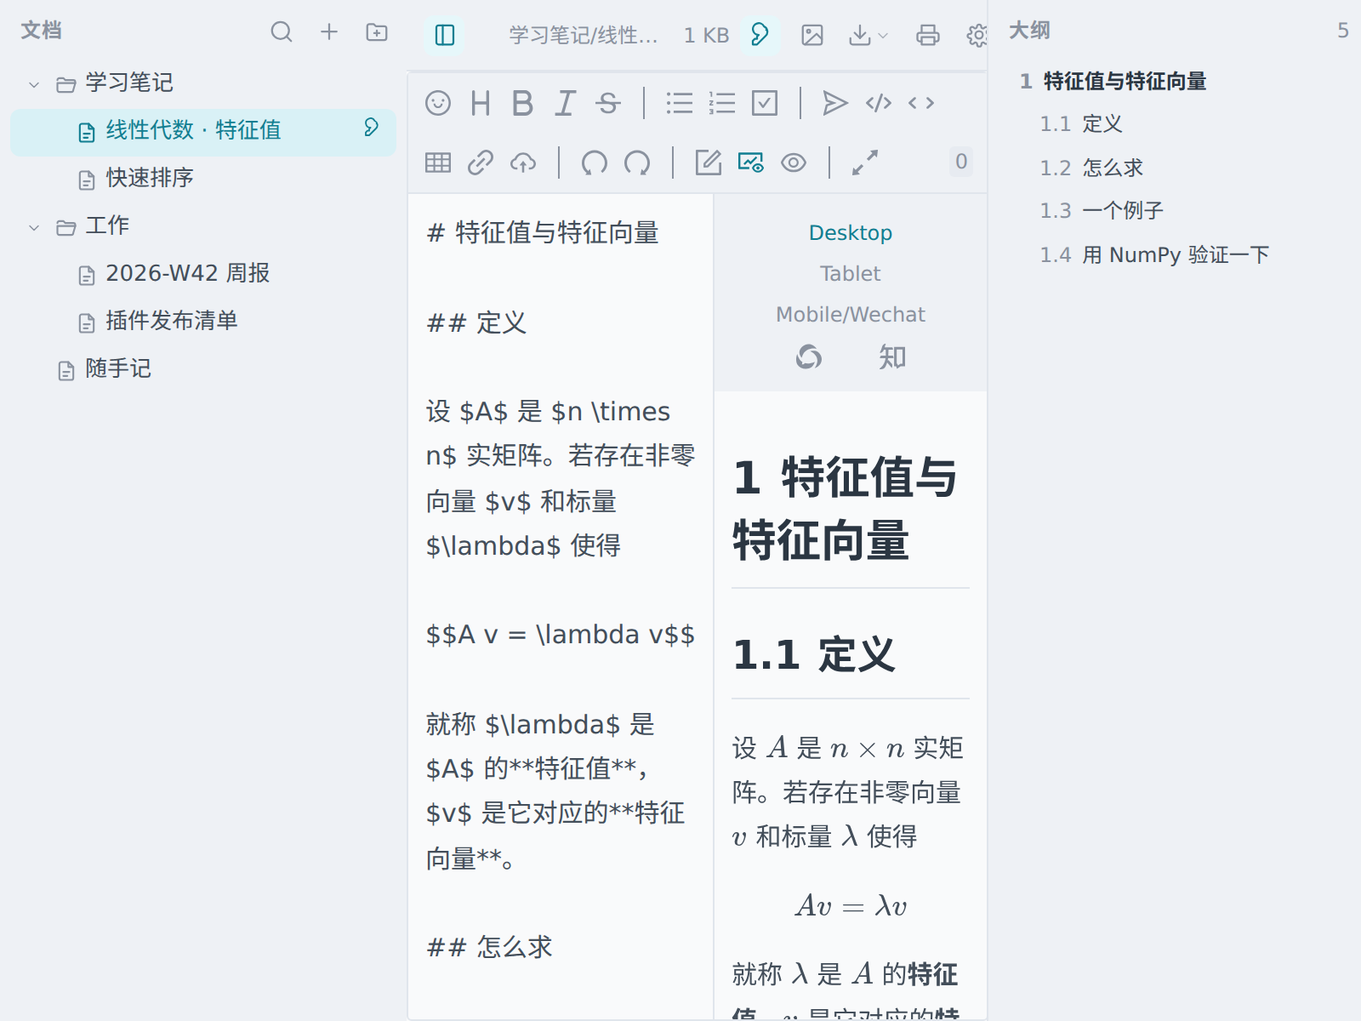Click the 大纲 outline panel title
This screenshot has width=1361, height=1021.
click(x=1029, y=31)
